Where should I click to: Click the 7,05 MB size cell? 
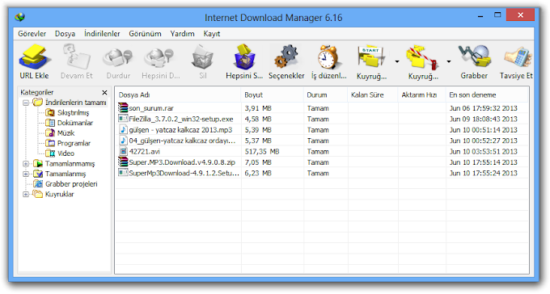point(258,162)
